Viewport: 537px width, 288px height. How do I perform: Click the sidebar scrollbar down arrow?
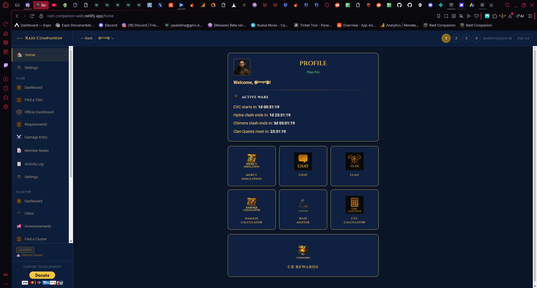click(71, 241)
